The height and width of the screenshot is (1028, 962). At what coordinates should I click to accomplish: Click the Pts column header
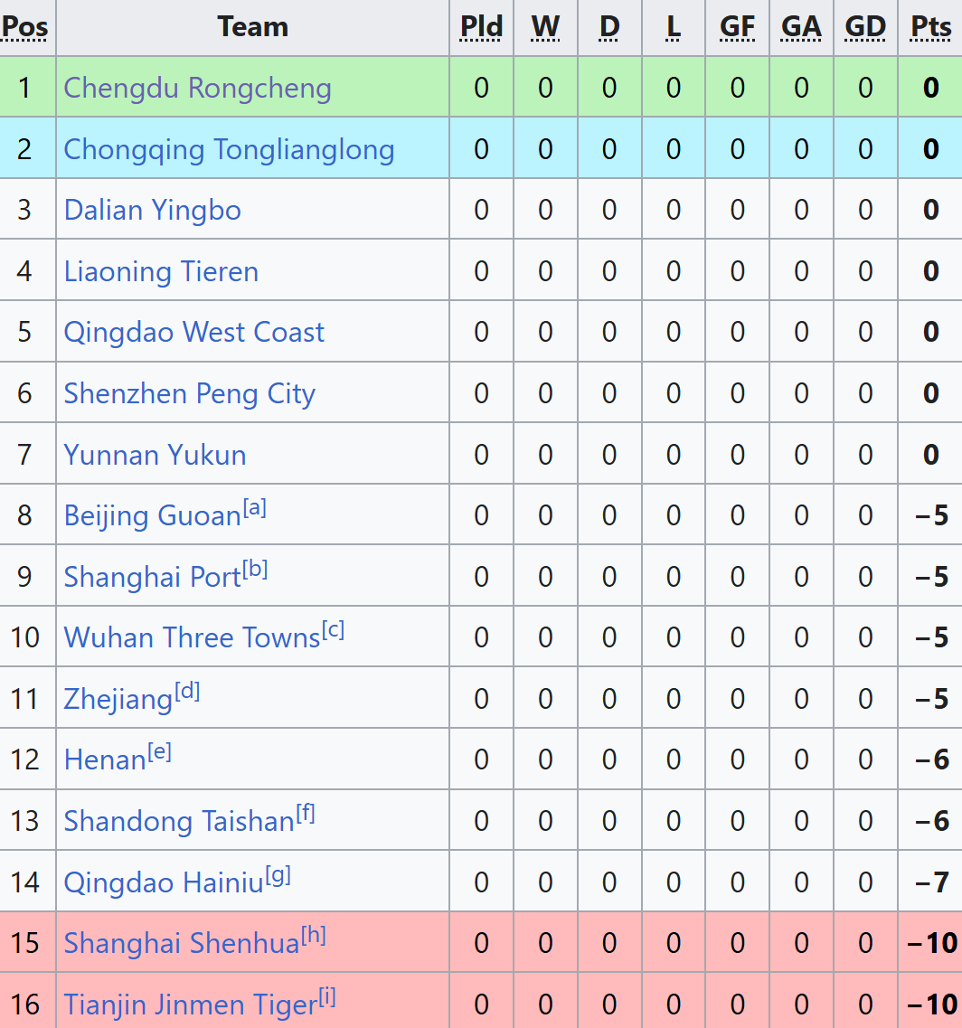[930, 27]
